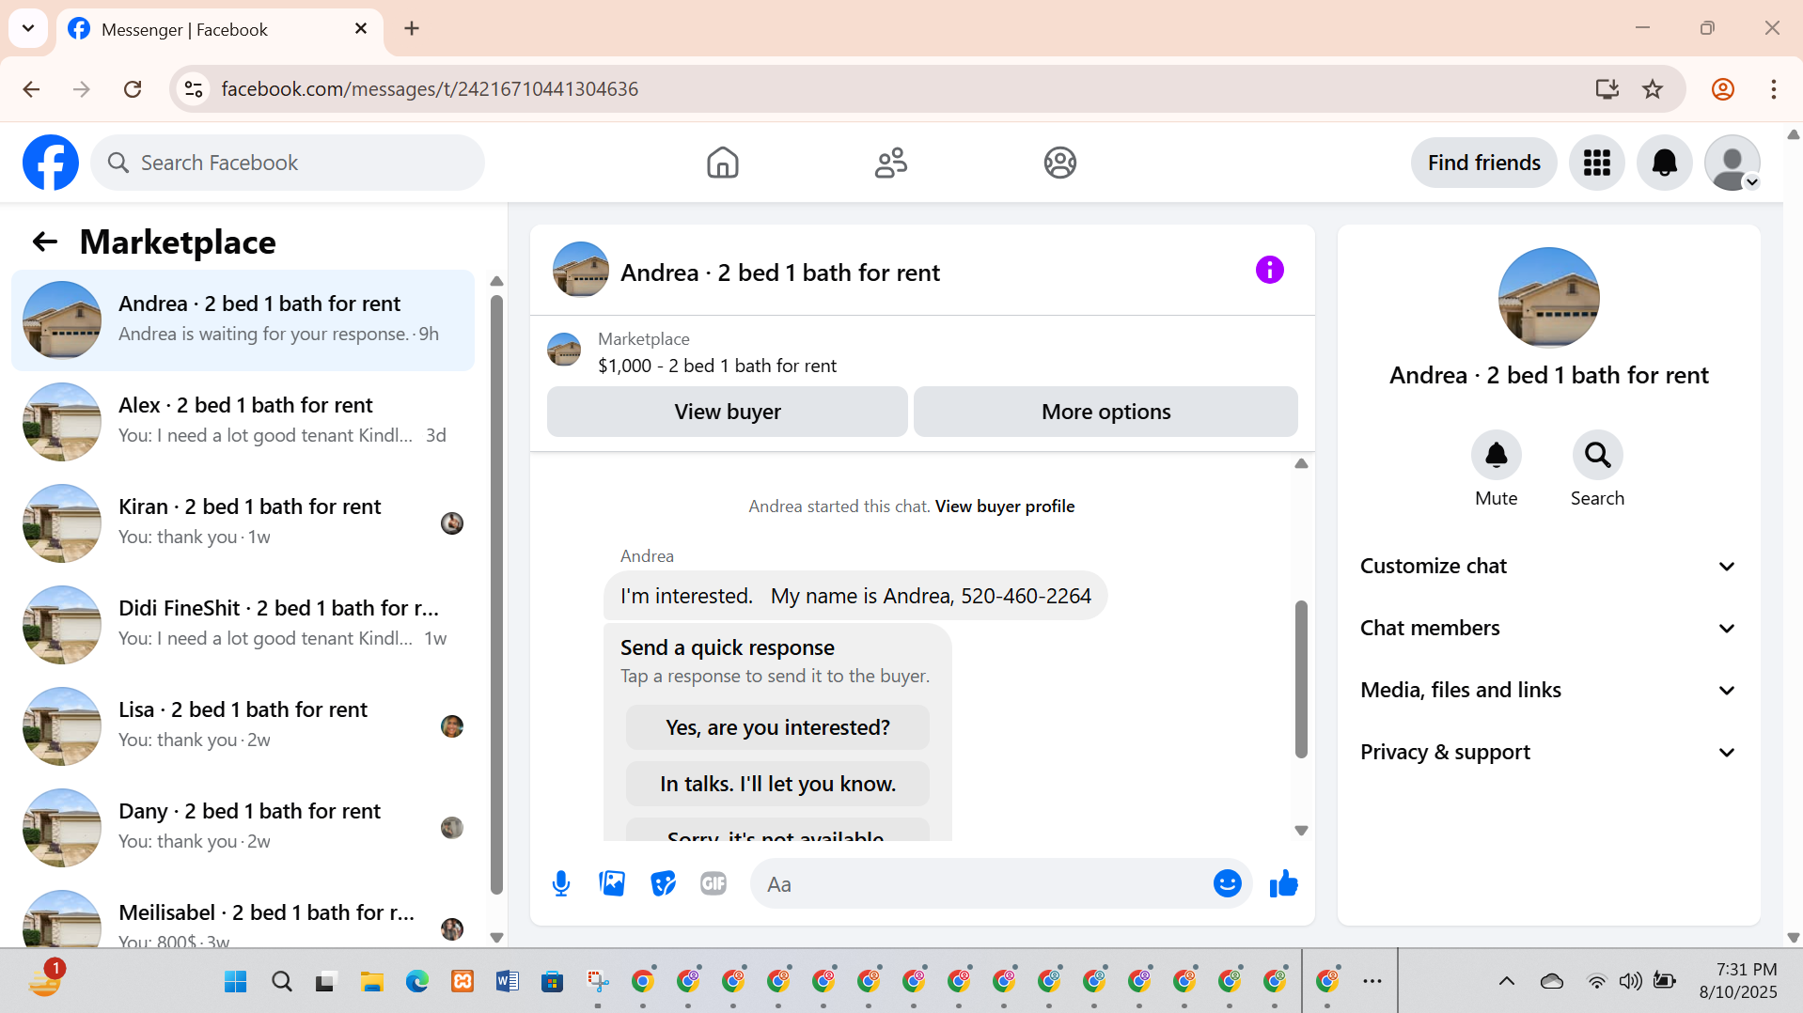Open the tab search dropdown arrow
This screenshot has height=1013, width=1803.
click(28, 28)
